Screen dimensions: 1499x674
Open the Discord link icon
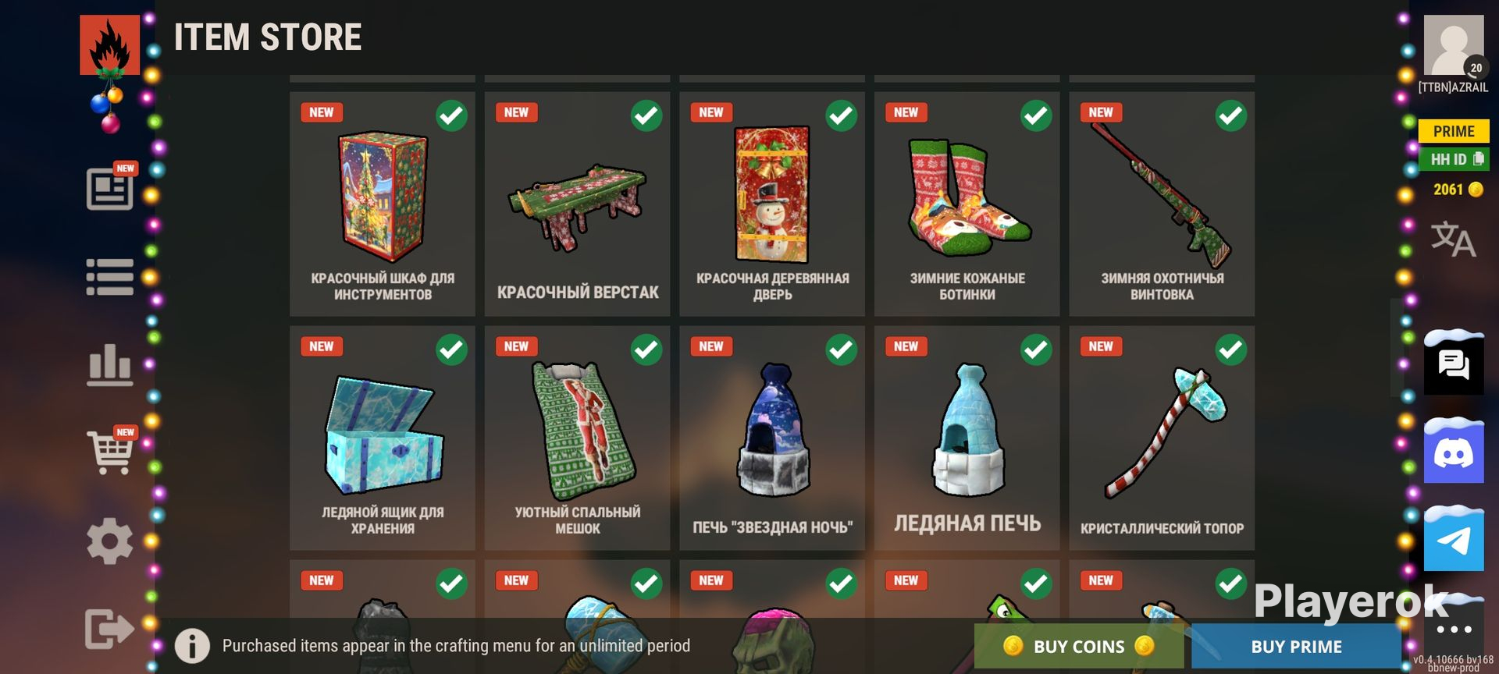pyautogui.click(x=1454, y=452)
